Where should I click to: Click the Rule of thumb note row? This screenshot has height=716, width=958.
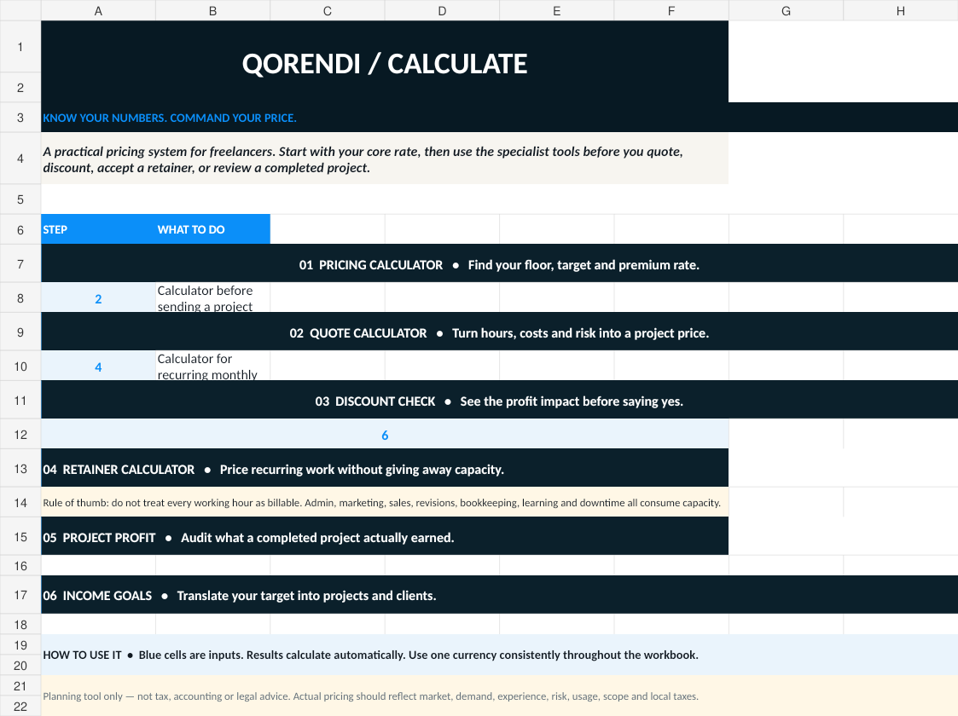[385, 502]
